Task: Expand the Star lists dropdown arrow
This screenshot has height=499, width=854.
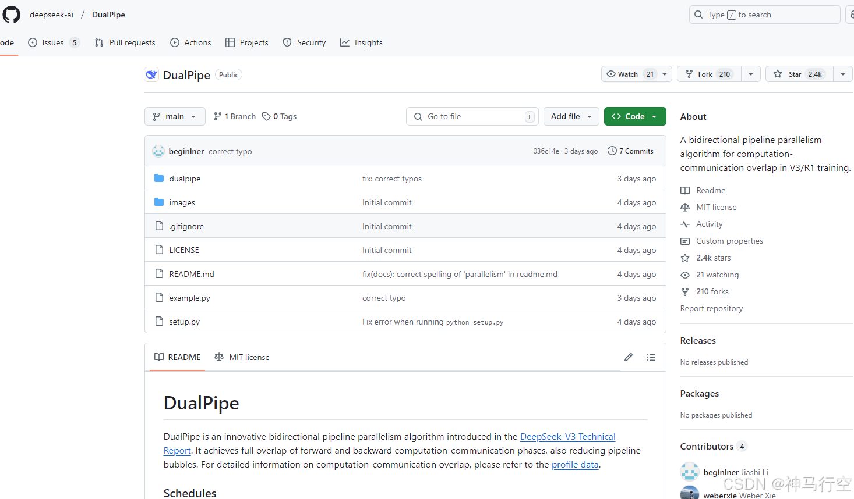Action: point(843,74)
